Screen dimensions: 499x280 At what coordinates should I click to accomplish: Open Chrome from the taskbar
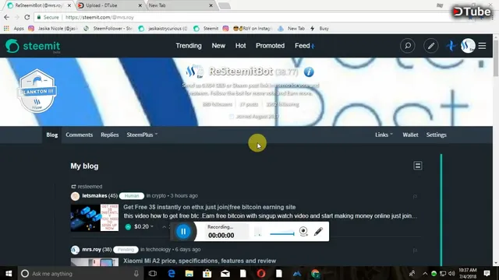(x=315, y=273)
